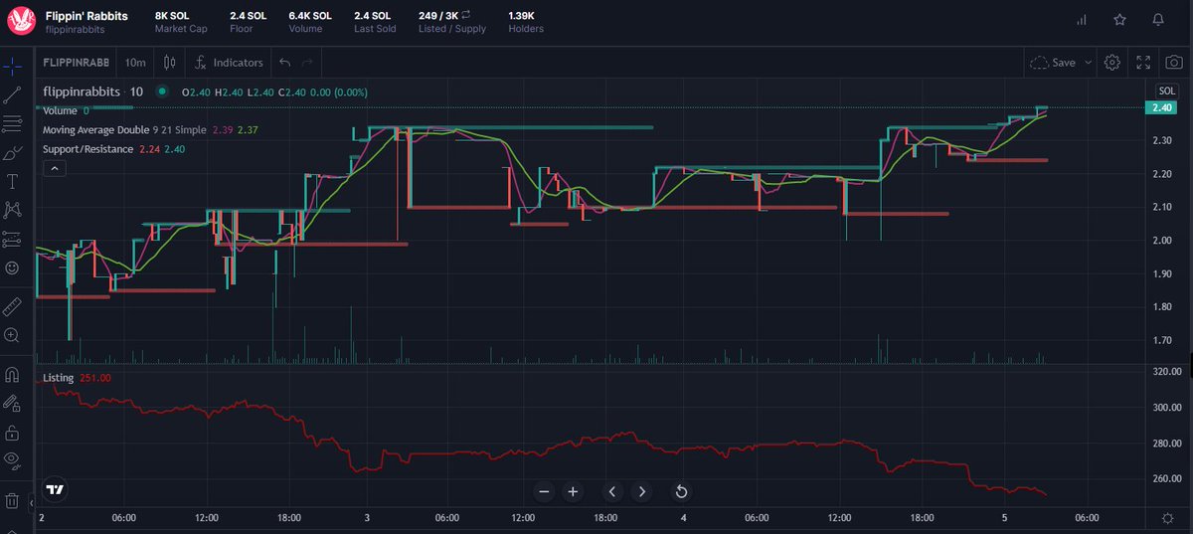Open the chart patterns tool
Image resolution: width=1193 pixels, height=534 pixels.
[x=12, y=210]
